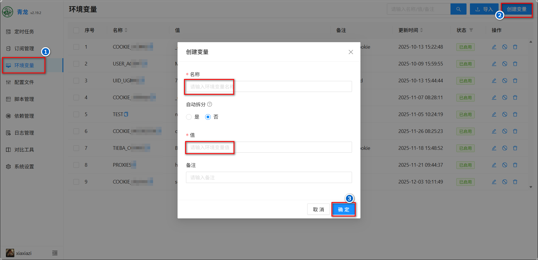Viewport: 538px width, 260px height.
Task: Click the help icon beside 自动拆分
Action: [210, 104]
